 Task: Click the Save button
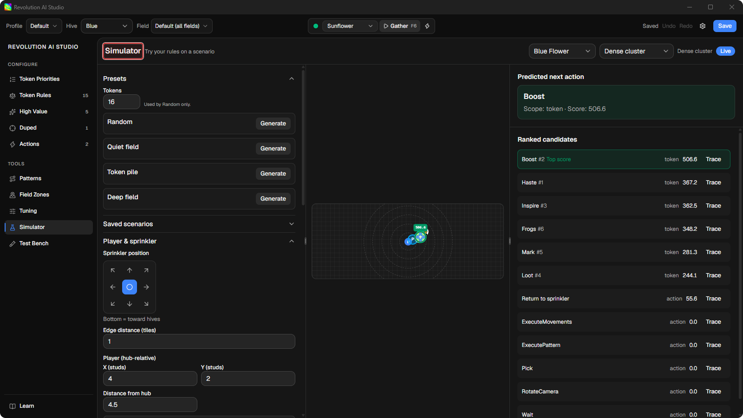pos(724,26)
